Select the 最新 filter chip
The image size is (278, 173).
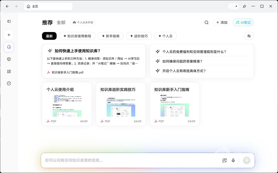pos(49,36)
